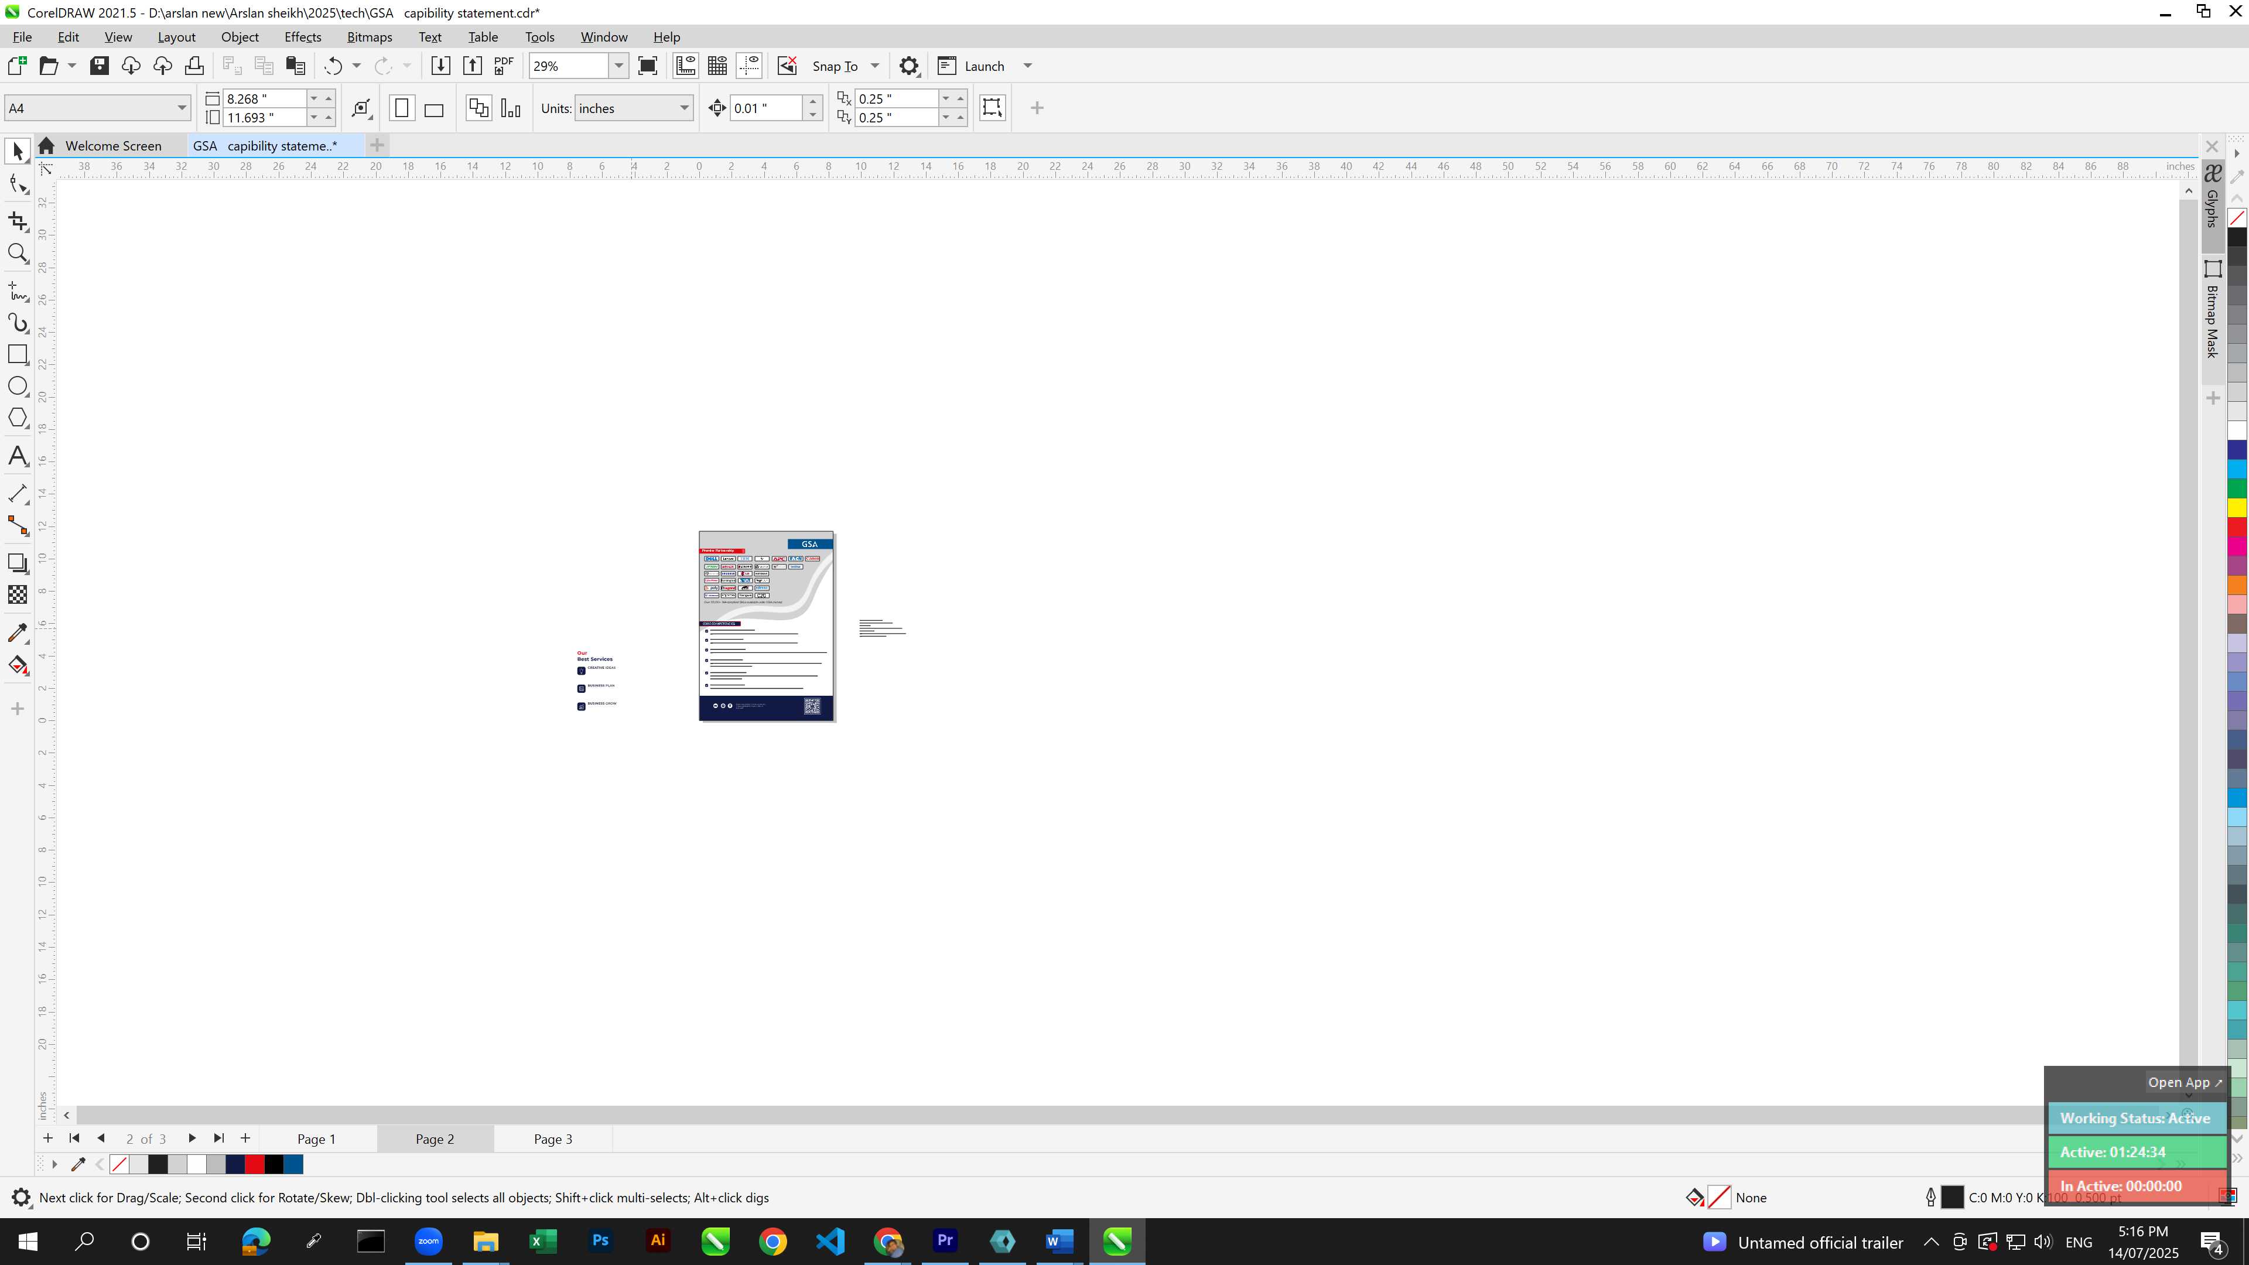The width and height of the screenshot is (2249, 1265).
Task: Select the Text tool
Action: pos(18,456)
